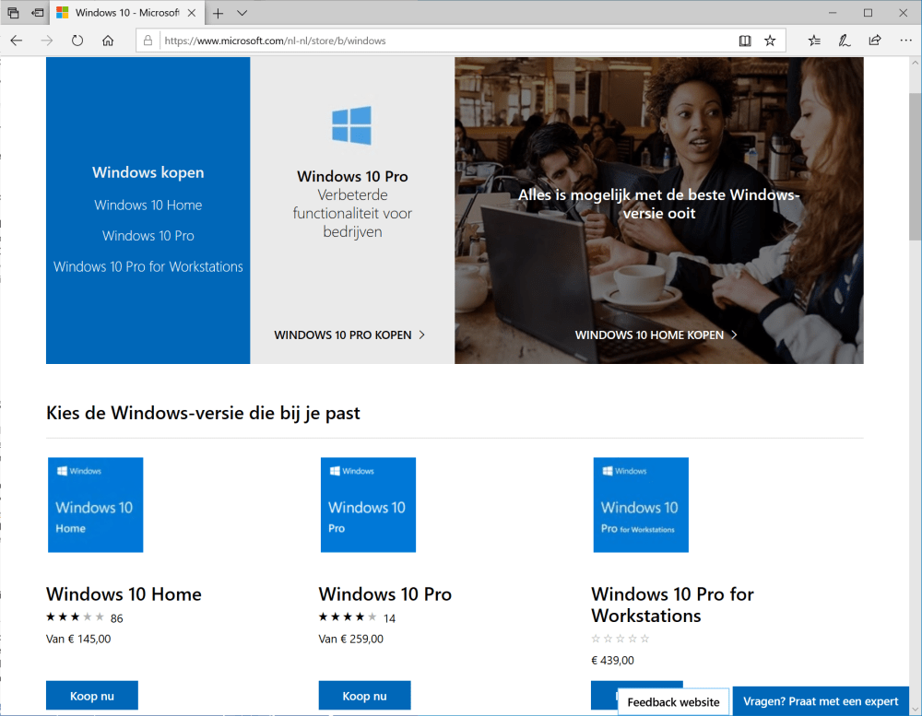This screenshot has width=922, height=716.
Task: Click Koop nu under Windows 10 Home
Action: tap(91, 696)
